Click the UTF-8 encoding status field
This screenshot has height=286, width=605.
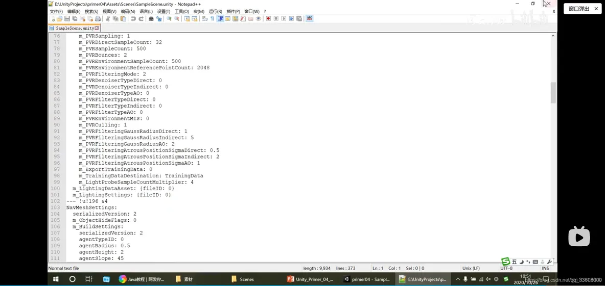pyautogui.click(x=506, y=268)
